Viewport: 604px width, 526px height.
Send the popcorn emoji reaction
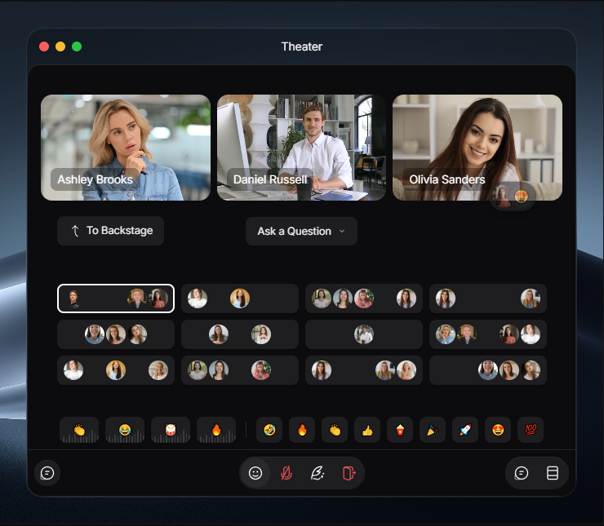click(x=400, y=430)
